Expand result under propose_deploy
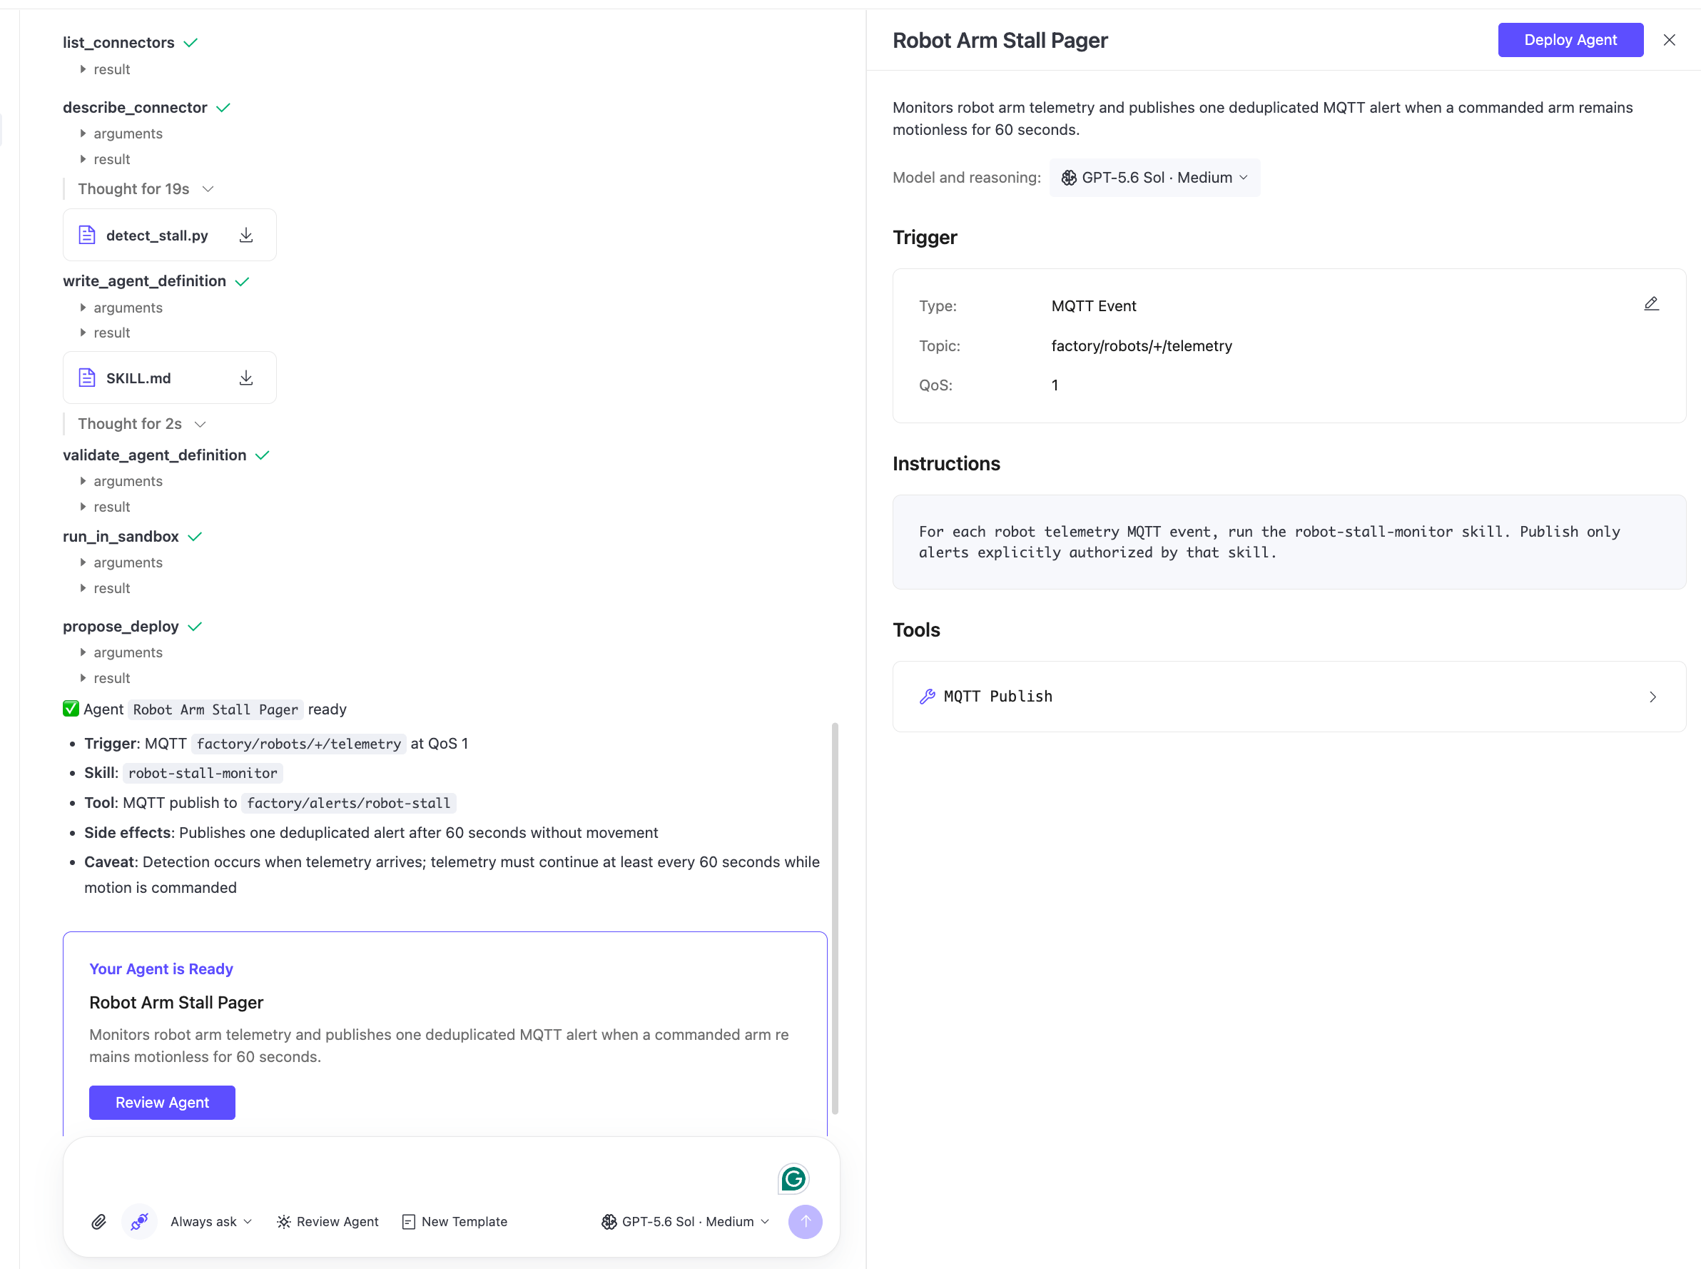This screenshot has width=1701, height=1269. [x=105, y=678]
